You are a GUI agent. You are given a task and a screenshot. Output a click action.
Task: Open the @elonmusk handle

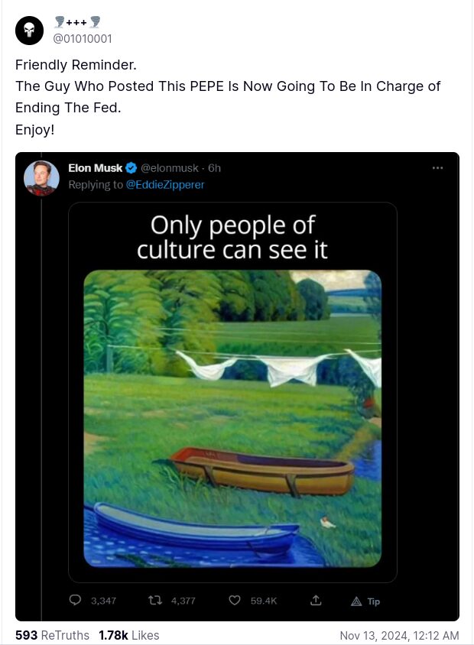click(169, 168)
